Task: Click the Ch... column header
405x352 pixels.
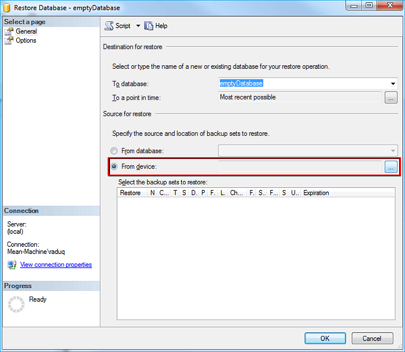Action: (237, 193)
